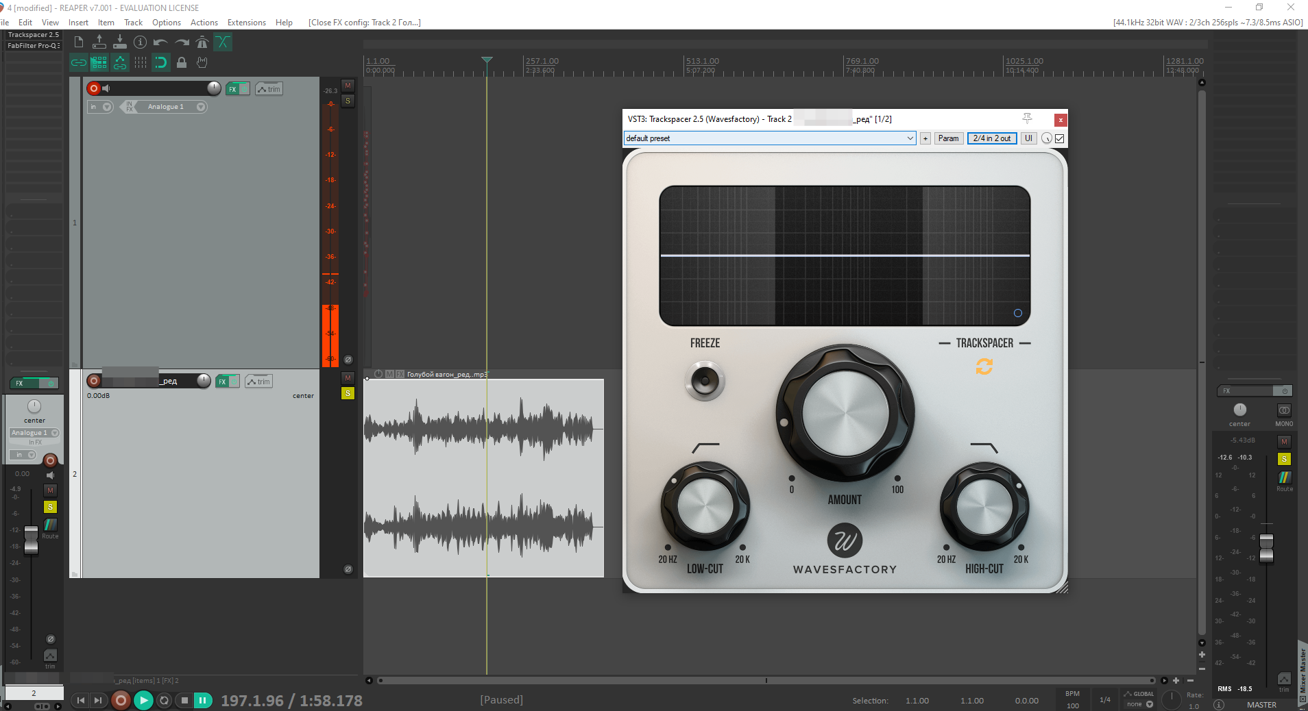Viewport: 1308px width, 711px height.
Task: Solo track 1 in track panel
Action: pos(348,101)
